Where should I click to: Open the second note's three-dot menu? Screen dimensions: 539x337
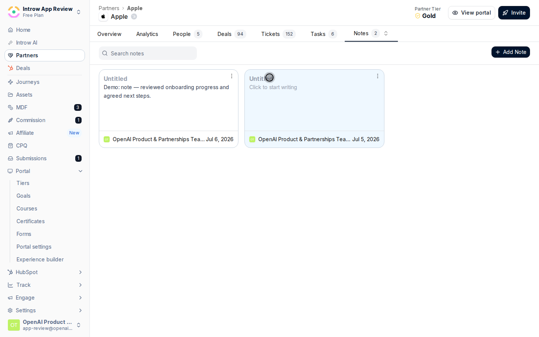point(378,76)
